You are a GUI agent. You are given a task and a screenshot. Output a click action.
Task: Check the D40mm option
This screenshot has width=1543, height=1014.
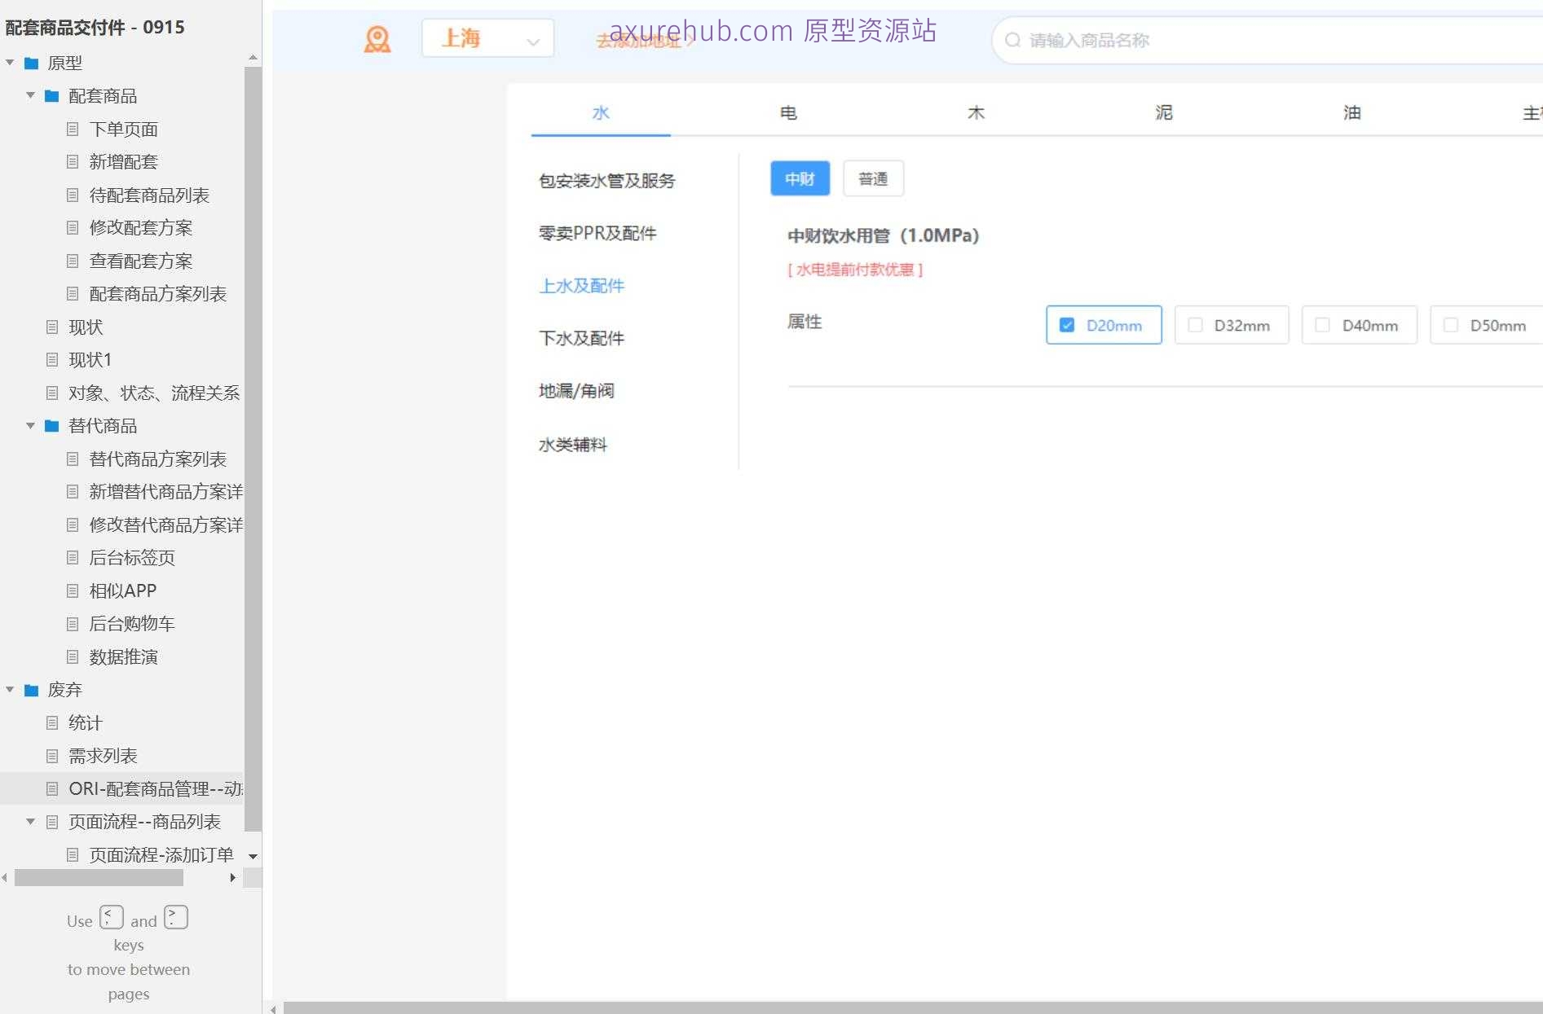[x=1321, y=324]
